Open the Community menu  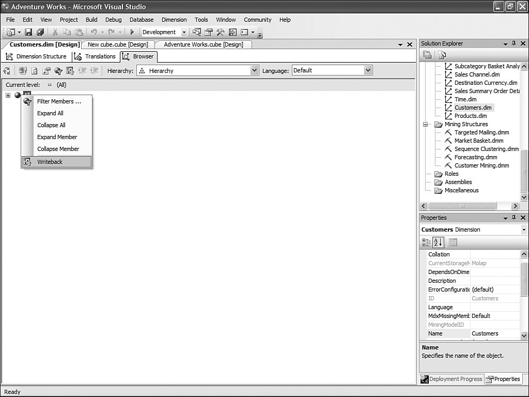click(x=257, y=20)
